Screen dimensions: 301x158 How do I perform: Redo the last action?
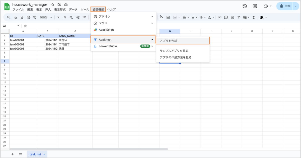pyautogui.click(x=22, y=17)
